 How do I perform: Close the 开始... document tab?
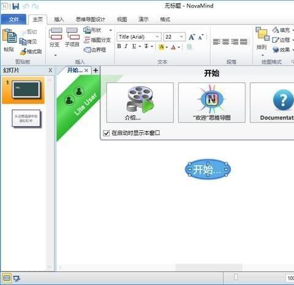coord(86,70)
